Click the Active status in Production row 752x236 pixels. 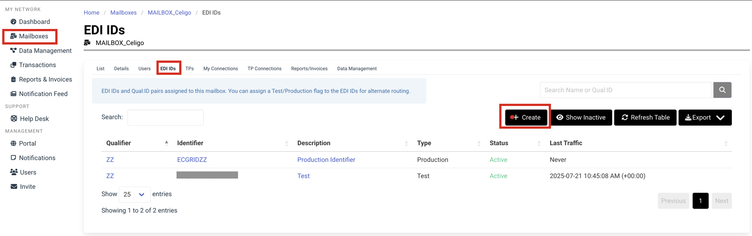[498, 160]
